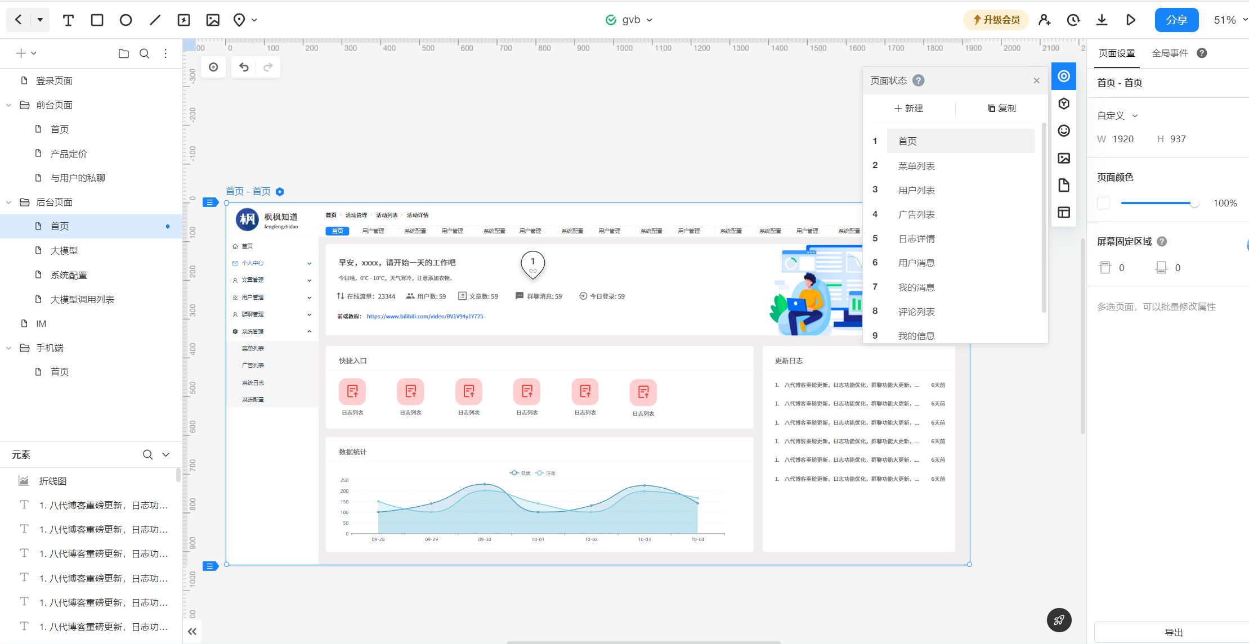Select the Ellipse shape tool

point(126,20)
